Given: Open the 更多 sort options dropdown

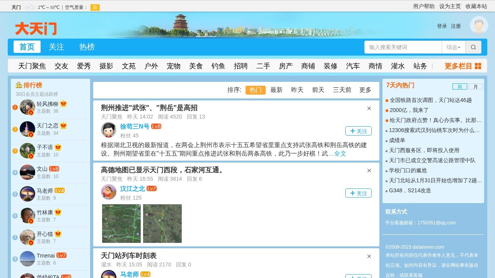Looking at the screenshot, I should [365, 90].
